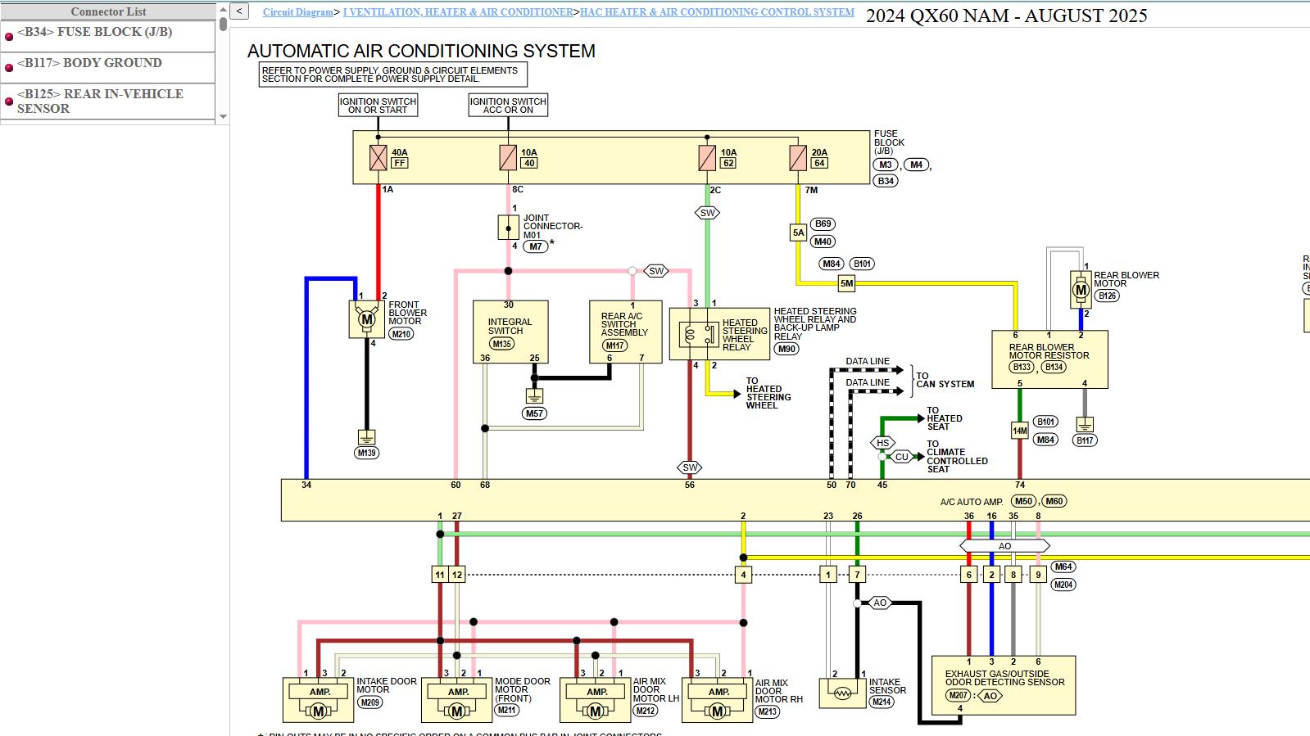Click the front blower motor symbol
This screenshot has height=736, width=1310.
pyautogui.click(x=367, y=320)
